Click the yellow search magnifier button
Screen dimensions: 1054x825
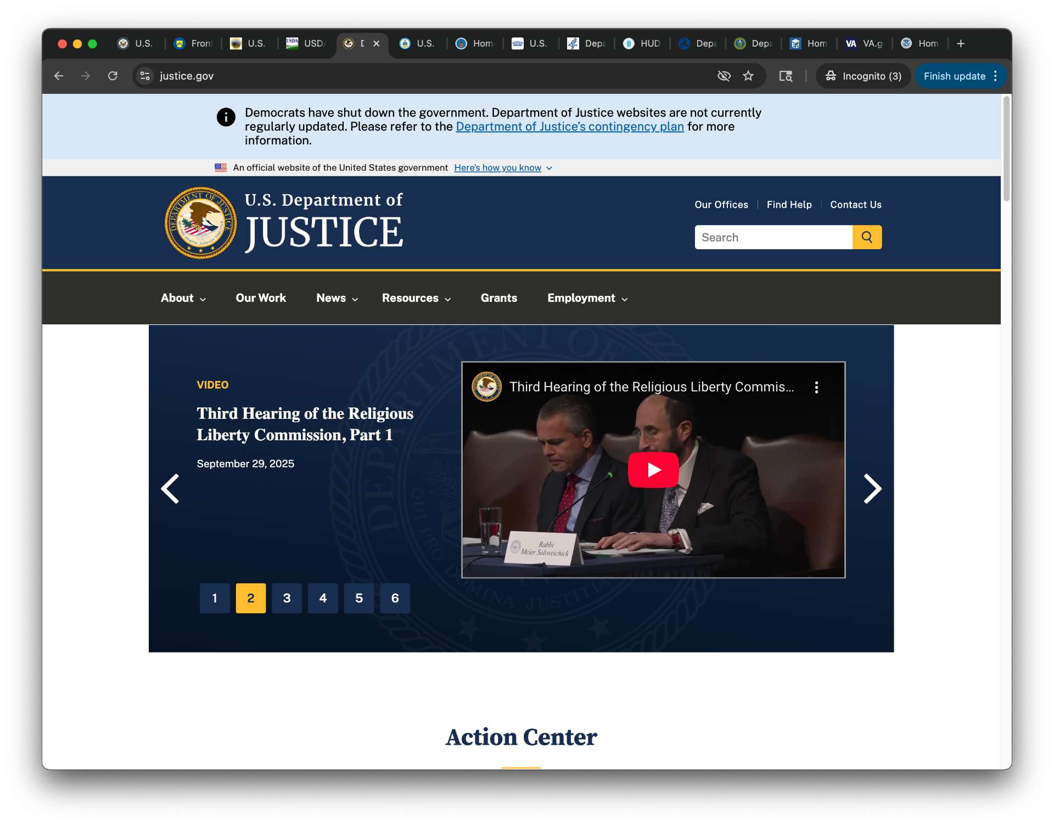866,237
